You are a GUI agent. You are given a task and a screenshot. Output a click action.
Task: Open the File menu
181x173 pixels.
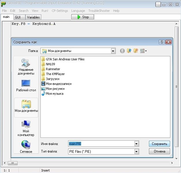tap(4, 11)
